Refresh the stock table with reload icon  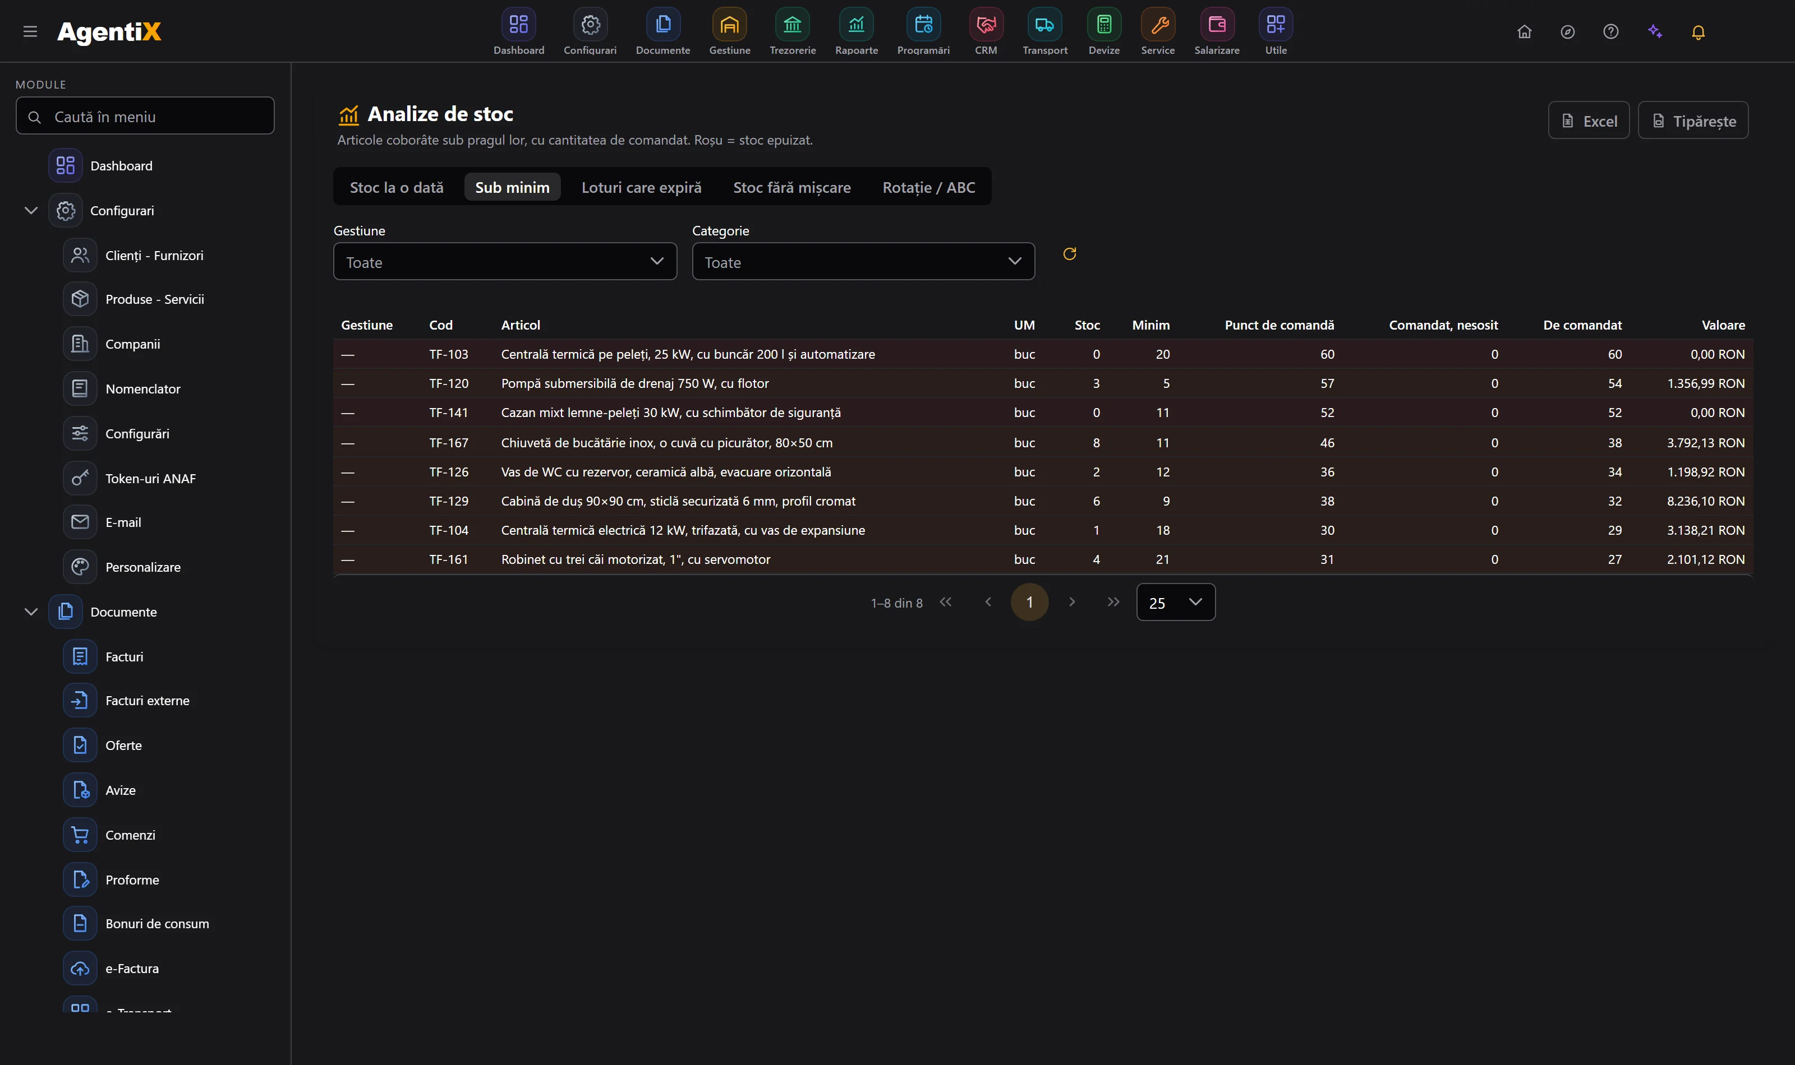pyautogui.click(x=1069, y=254)
